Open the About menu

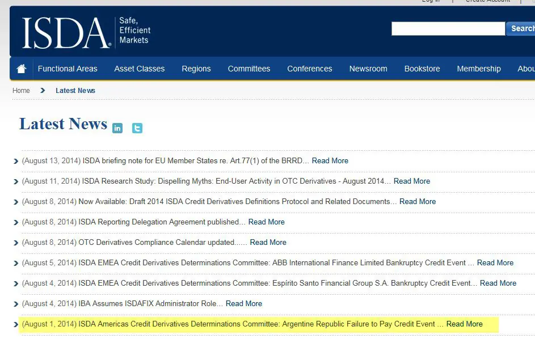coord(526,69)
